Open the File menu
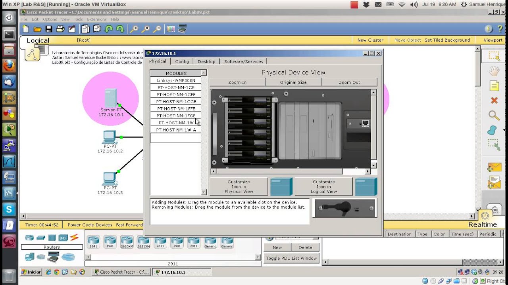Viewport: 508px width, 285px height. coord(25,19)
